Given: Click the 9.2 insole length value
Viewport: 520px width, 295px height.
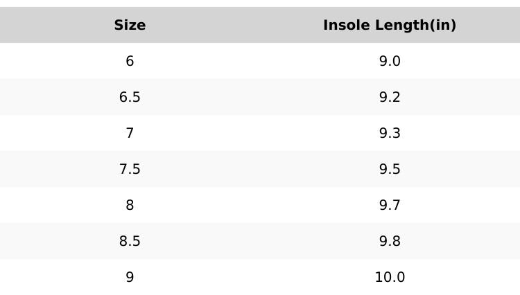Looking at the screenshot, I should 390,98.
